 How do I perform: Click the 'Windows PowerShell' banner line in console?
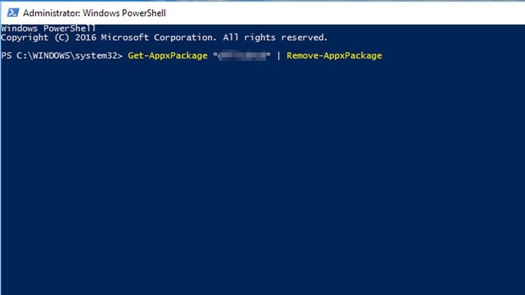tap(48, 29)
